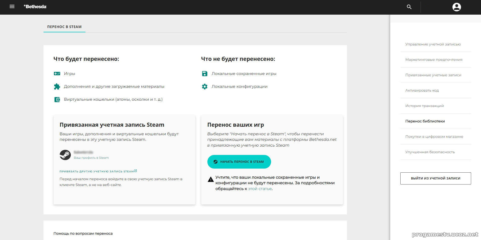The height and width of the screenshot is (240, 481).
Task: Click the puzzle piece Дополнения icon
Action: (57, 87)
